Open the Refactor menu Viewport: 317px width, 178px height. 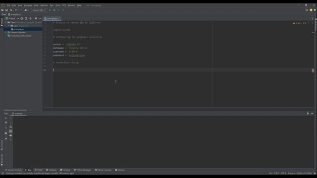coord(44,5)
